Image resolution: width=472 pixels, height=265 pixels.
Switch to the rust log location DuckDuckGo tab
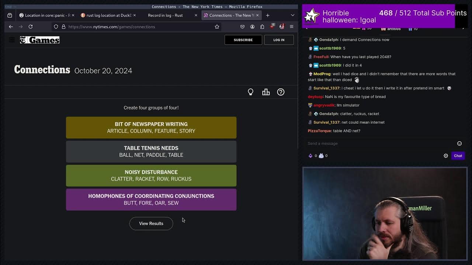(x=108, y=15)
